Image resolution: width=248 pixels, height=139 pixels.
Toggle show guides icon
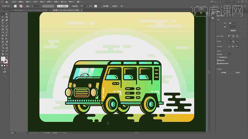point(229,41)
